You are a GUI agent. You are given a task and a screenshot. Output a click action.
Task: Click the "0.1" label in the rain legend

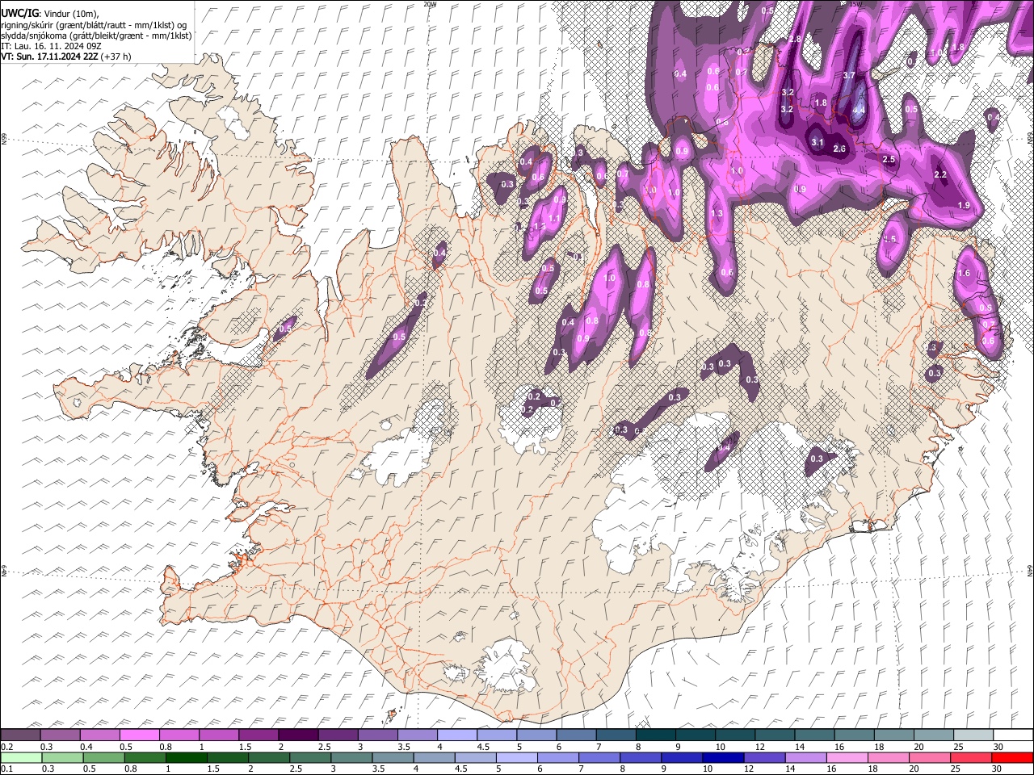pyautogui.click(x=6, y=769)
